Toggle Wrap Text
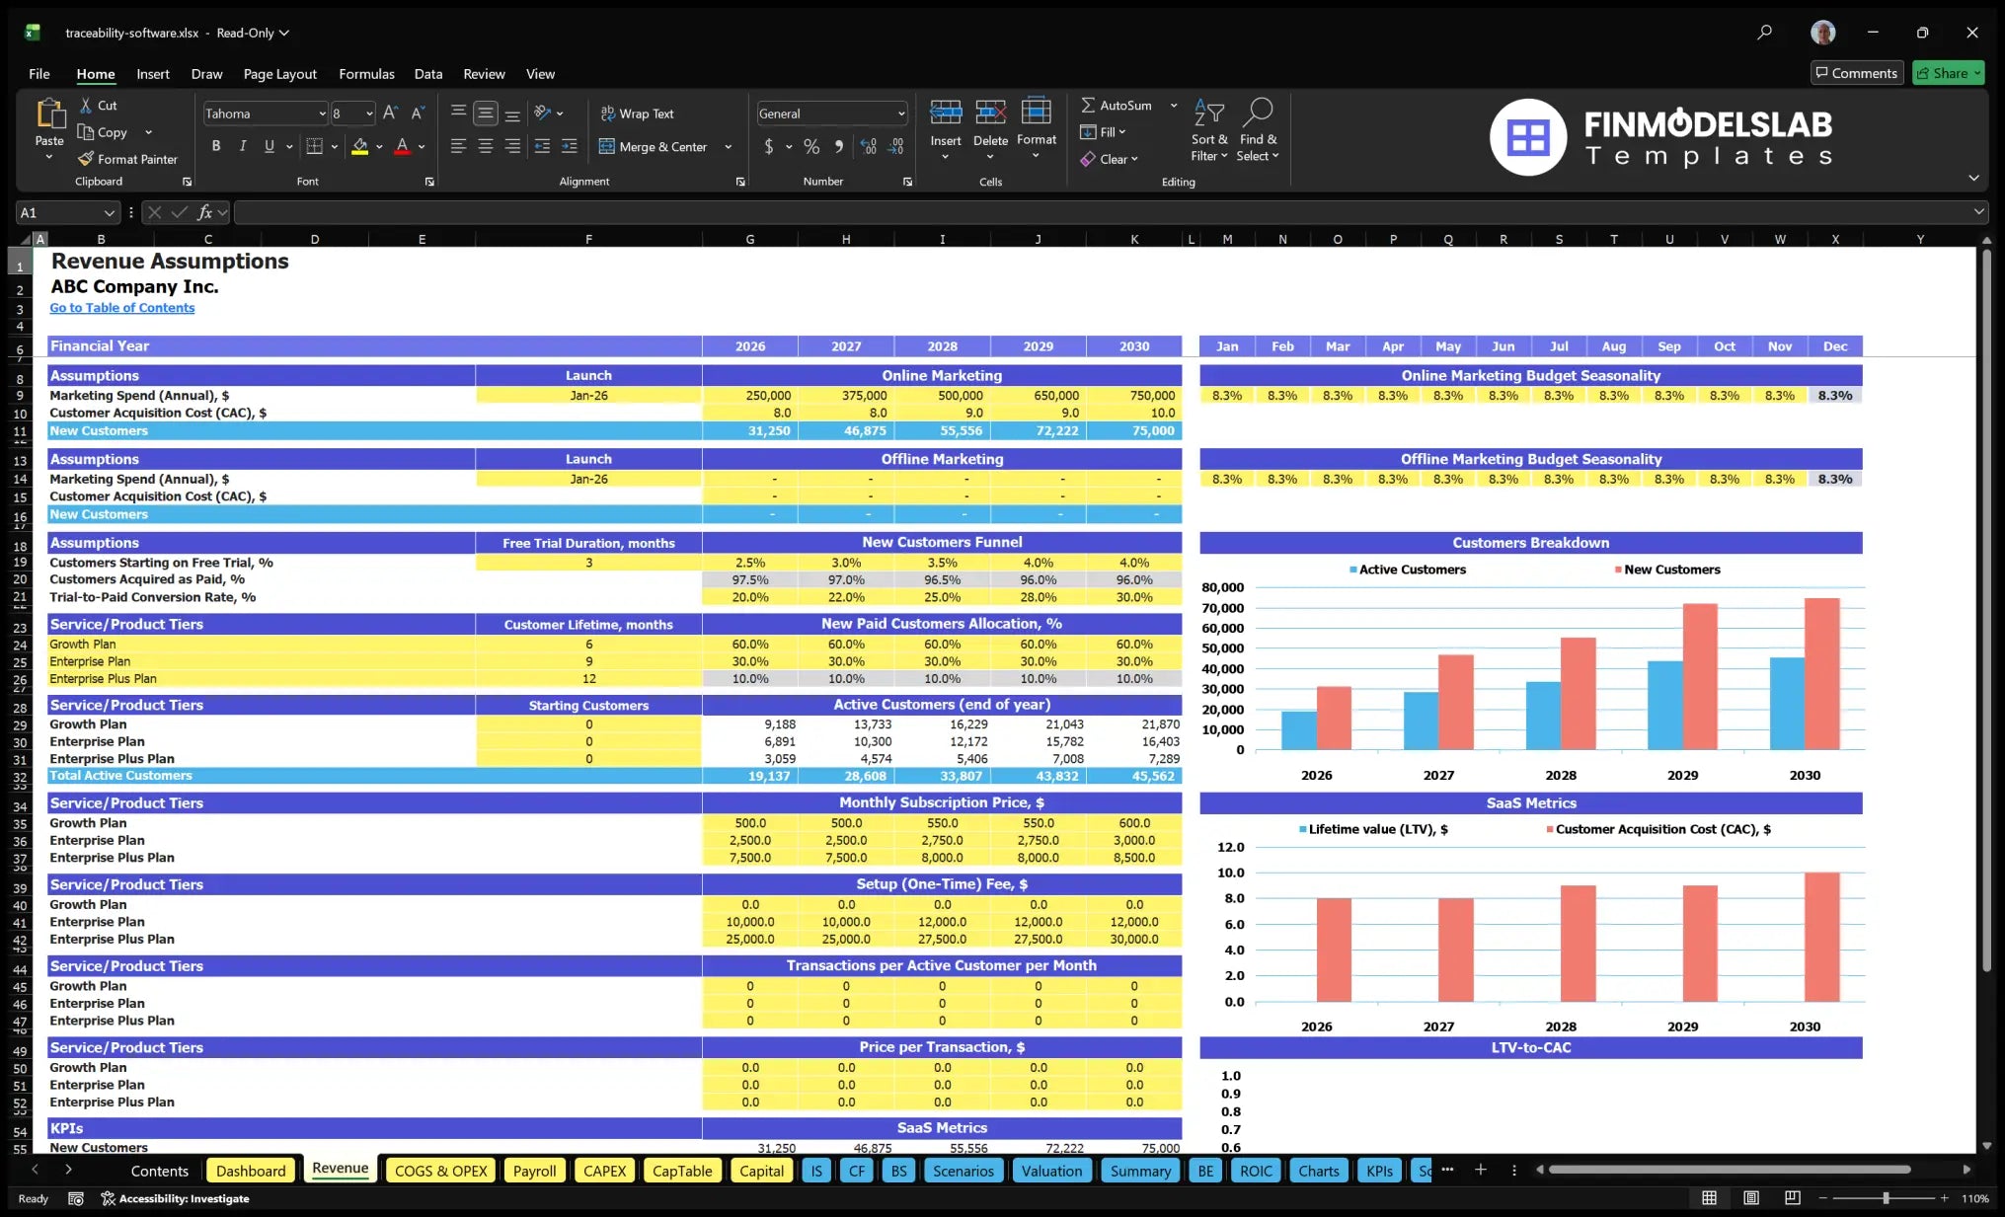Viewport: 2005px width, 1217px height. click(637, 114)
